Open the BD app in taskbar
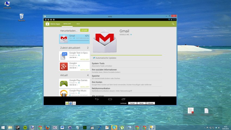 point(55,128)
